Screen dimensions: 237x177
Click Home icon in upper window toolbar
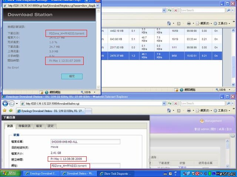[x=169, y=23]
